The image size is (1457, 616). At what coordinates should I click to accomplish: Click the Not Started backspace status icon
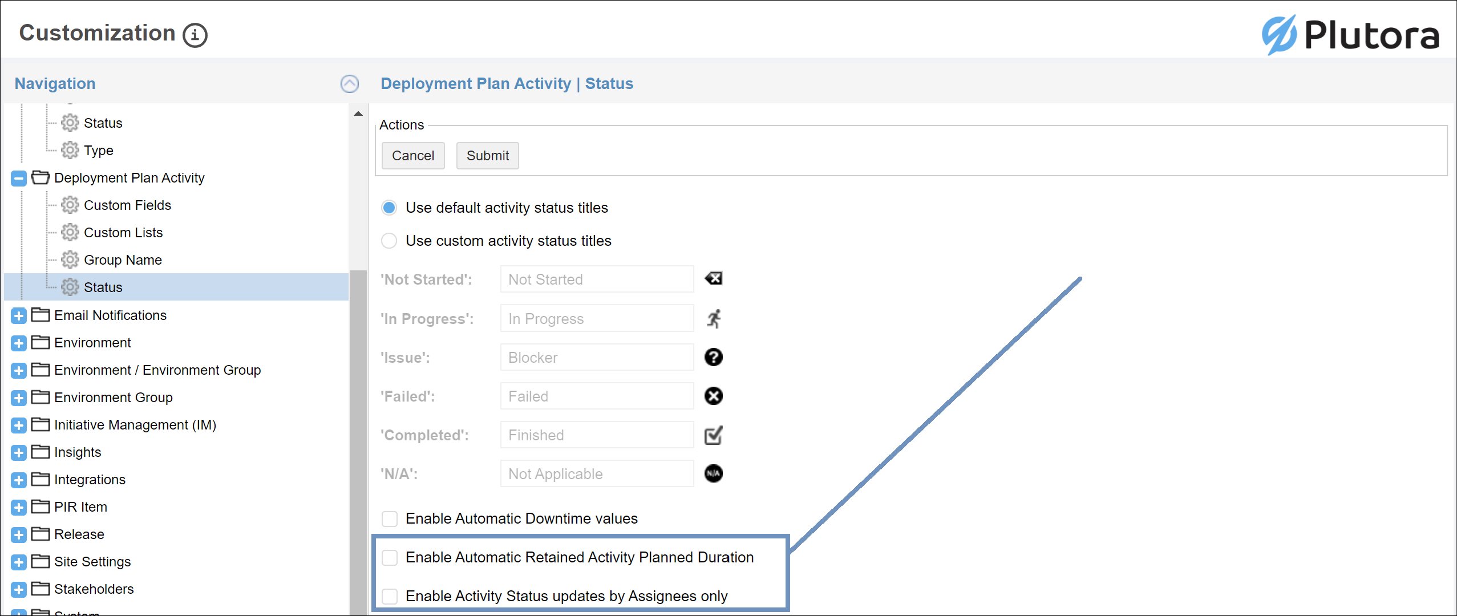tap(713, 278)
